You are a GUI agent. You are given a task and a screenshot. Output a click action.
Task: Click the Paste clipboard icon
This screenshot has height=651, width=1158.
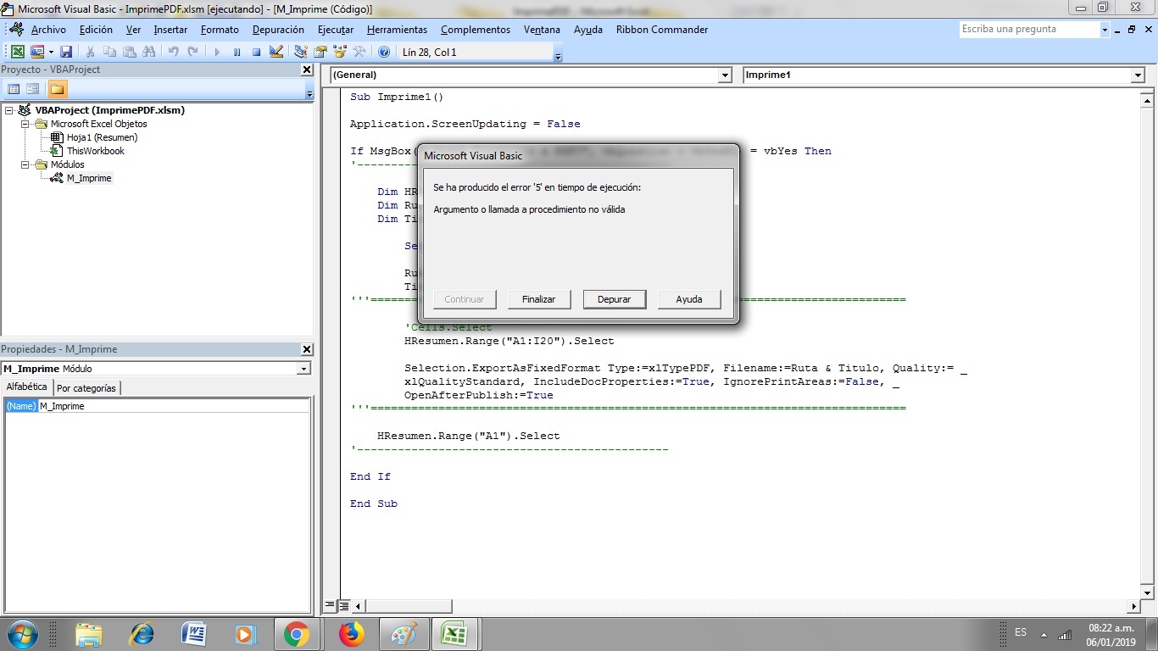129,52
